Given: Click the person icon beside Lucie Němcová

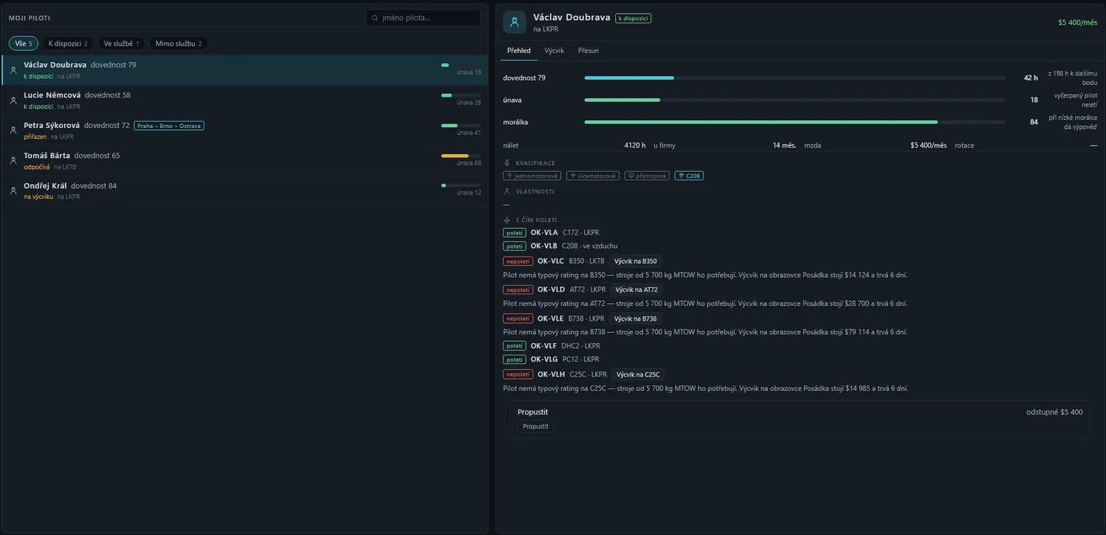Looking at the screenshot, I should pyautogui.click(x=13, y=100).
